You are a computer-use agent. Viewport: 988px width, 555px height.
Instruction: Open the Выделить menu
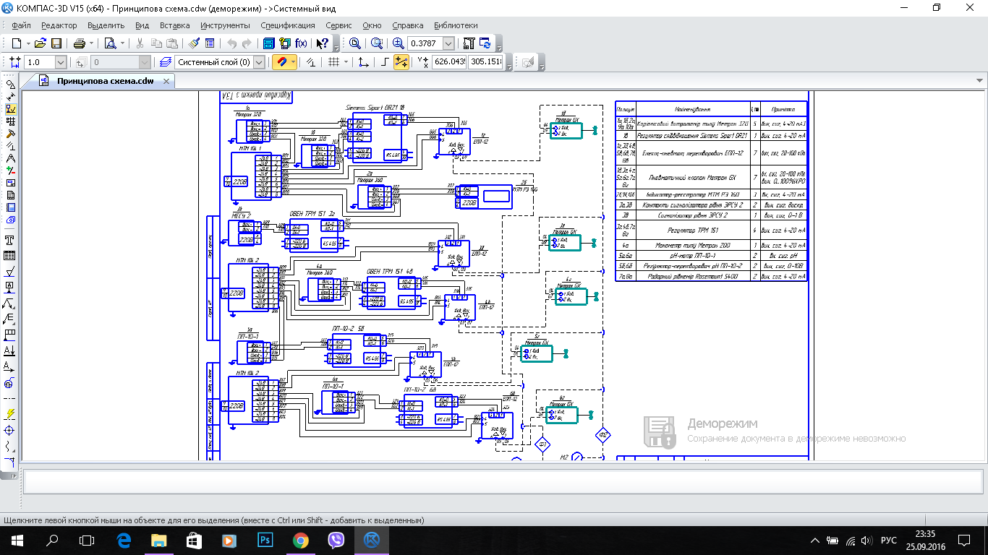[106, 25]
